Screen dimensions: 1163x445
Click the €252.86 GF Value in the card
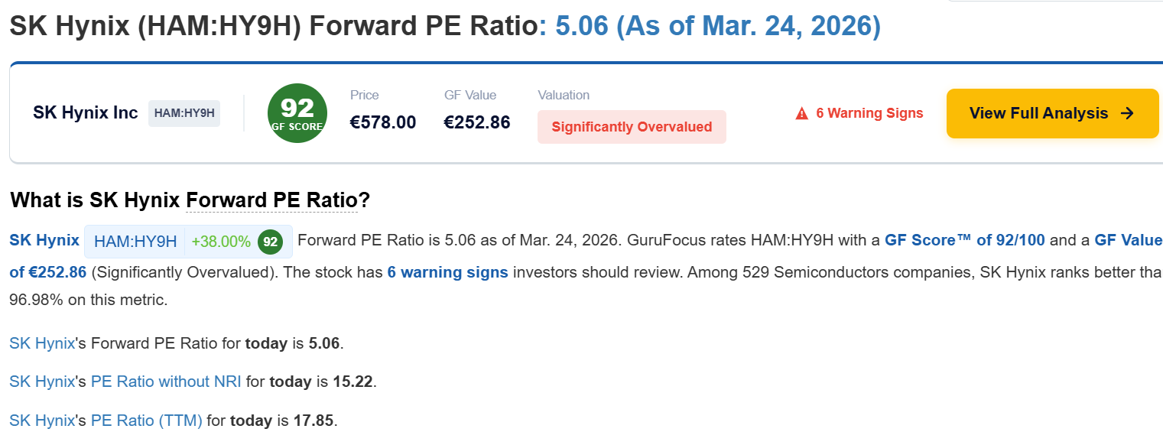click(477, 122)
